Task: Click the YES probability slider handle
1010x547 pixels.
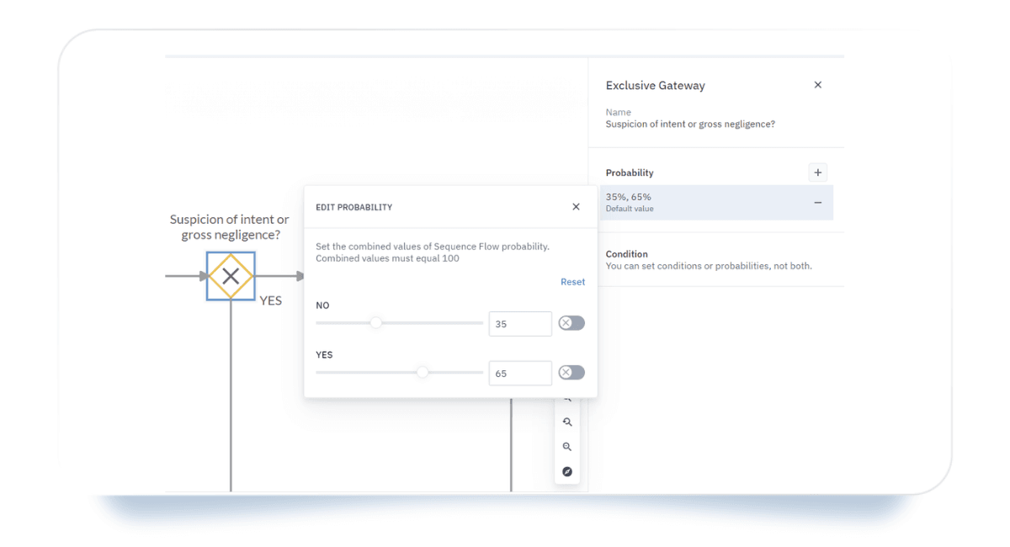Action: click(x=423, y=373)
